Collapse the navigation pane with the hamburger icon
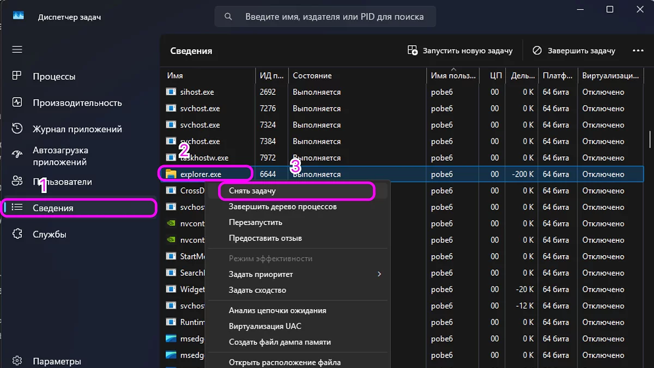The height and width of the screenshot is (368, 654). click(x=17, y=49)
